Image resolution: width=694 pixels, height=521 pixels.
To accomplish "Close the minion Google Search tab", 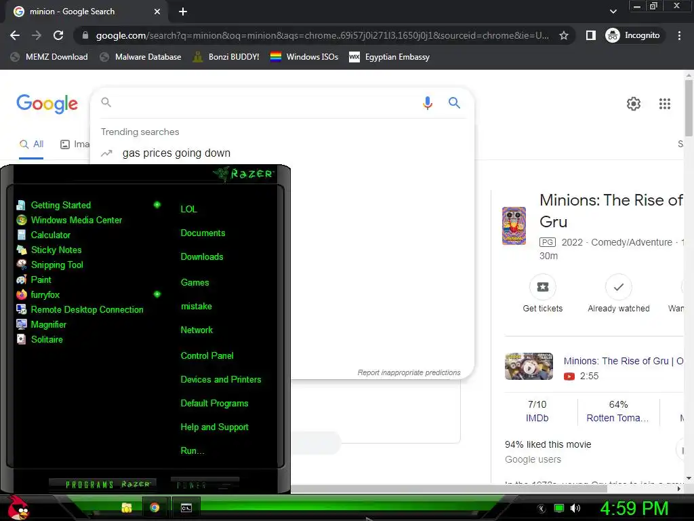I will (157, 12).
